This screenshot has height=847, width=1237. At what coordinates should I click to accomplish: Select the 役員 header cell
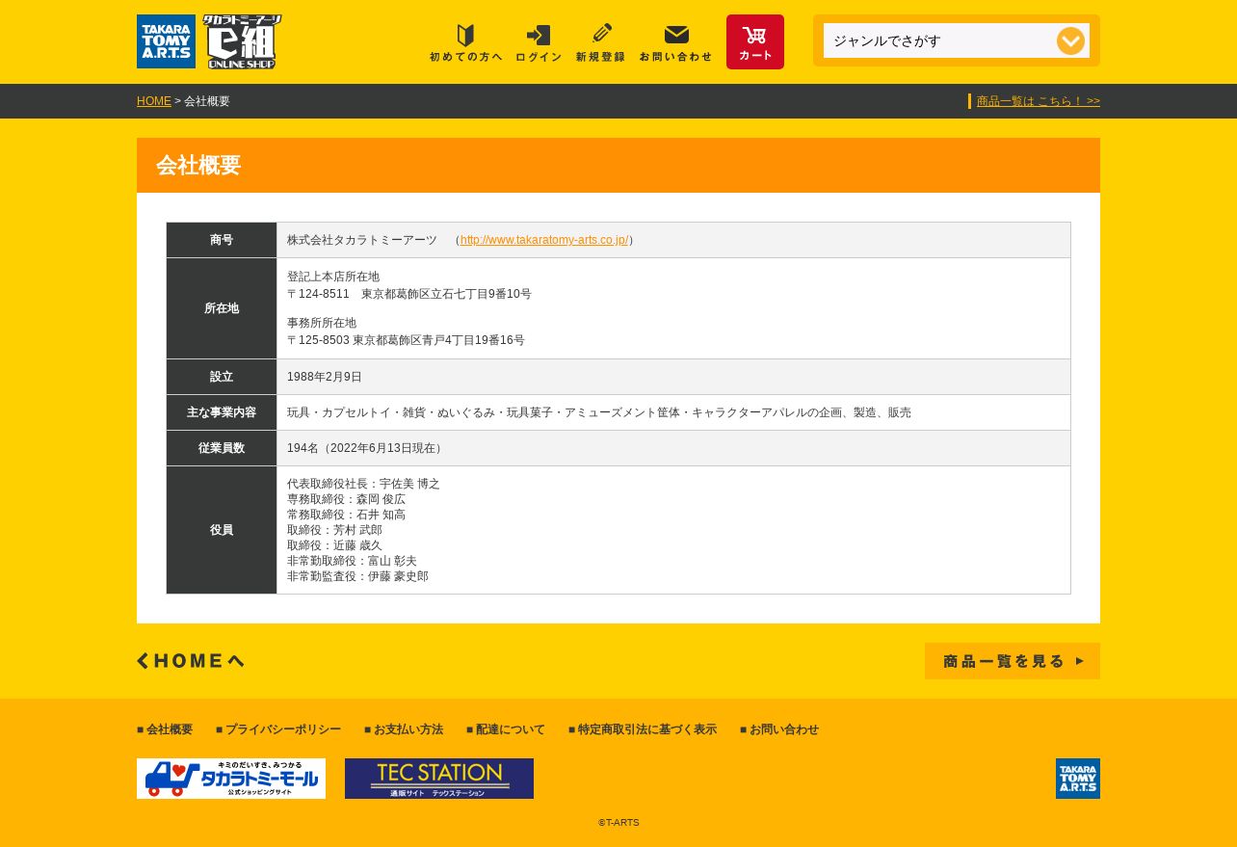(222, 530)
